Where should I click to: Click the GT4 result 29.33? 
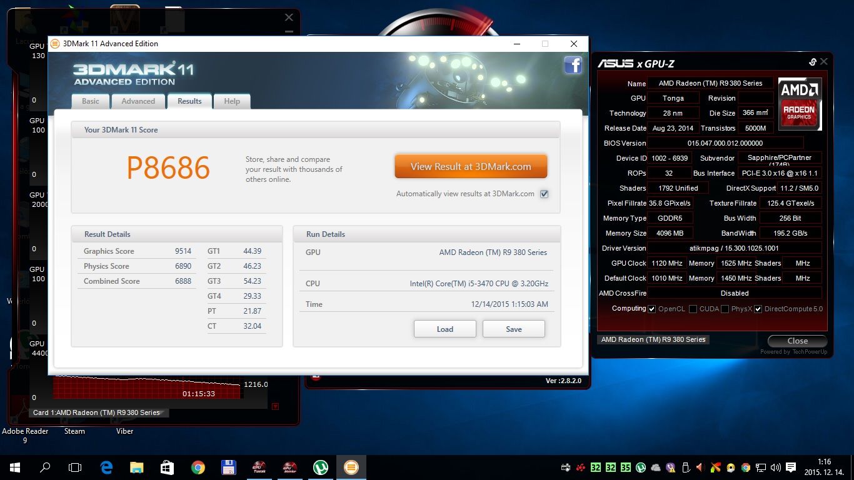[x=252, y=296]
